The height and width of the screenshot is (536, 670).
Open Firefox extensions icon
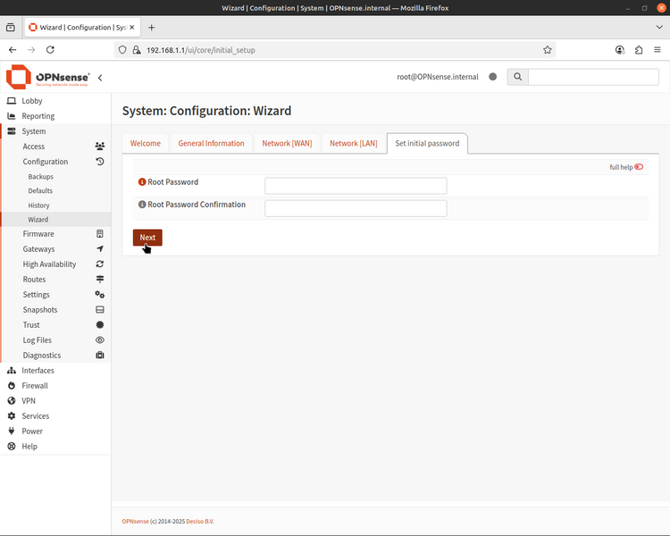639,50
